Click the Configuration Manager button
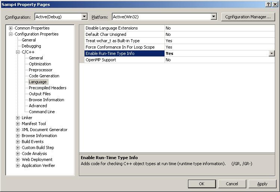Viewport: 280px width, 192px height. (248, 17)
